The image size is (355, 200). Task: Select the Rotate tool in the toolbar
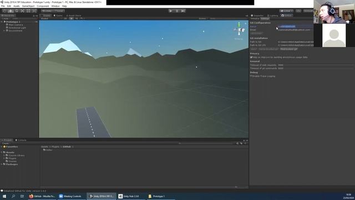[x=17, y=11]
